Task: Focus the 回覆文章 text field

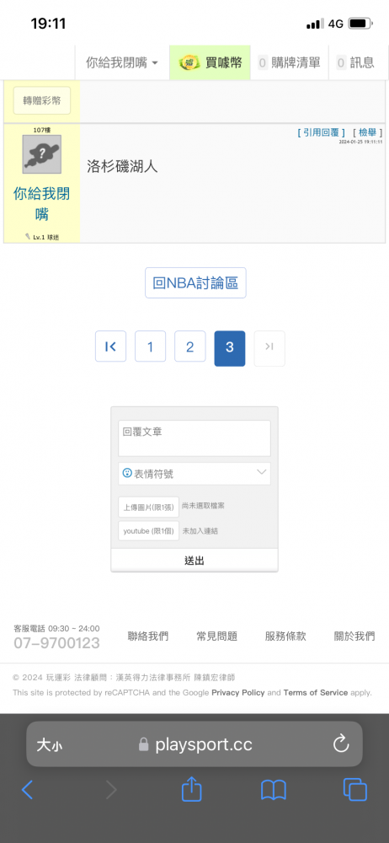Action: [x=194, y=438]
